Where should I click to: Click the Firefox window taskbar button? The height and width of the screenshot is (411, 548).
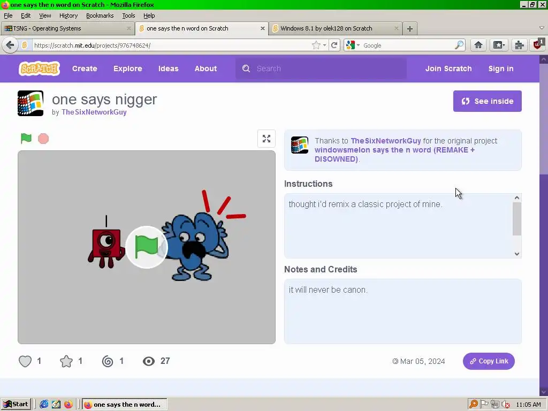124,405
